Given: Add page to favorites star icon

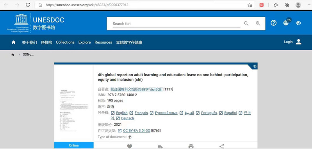Looking at the screenshot, I should (250, 5).
